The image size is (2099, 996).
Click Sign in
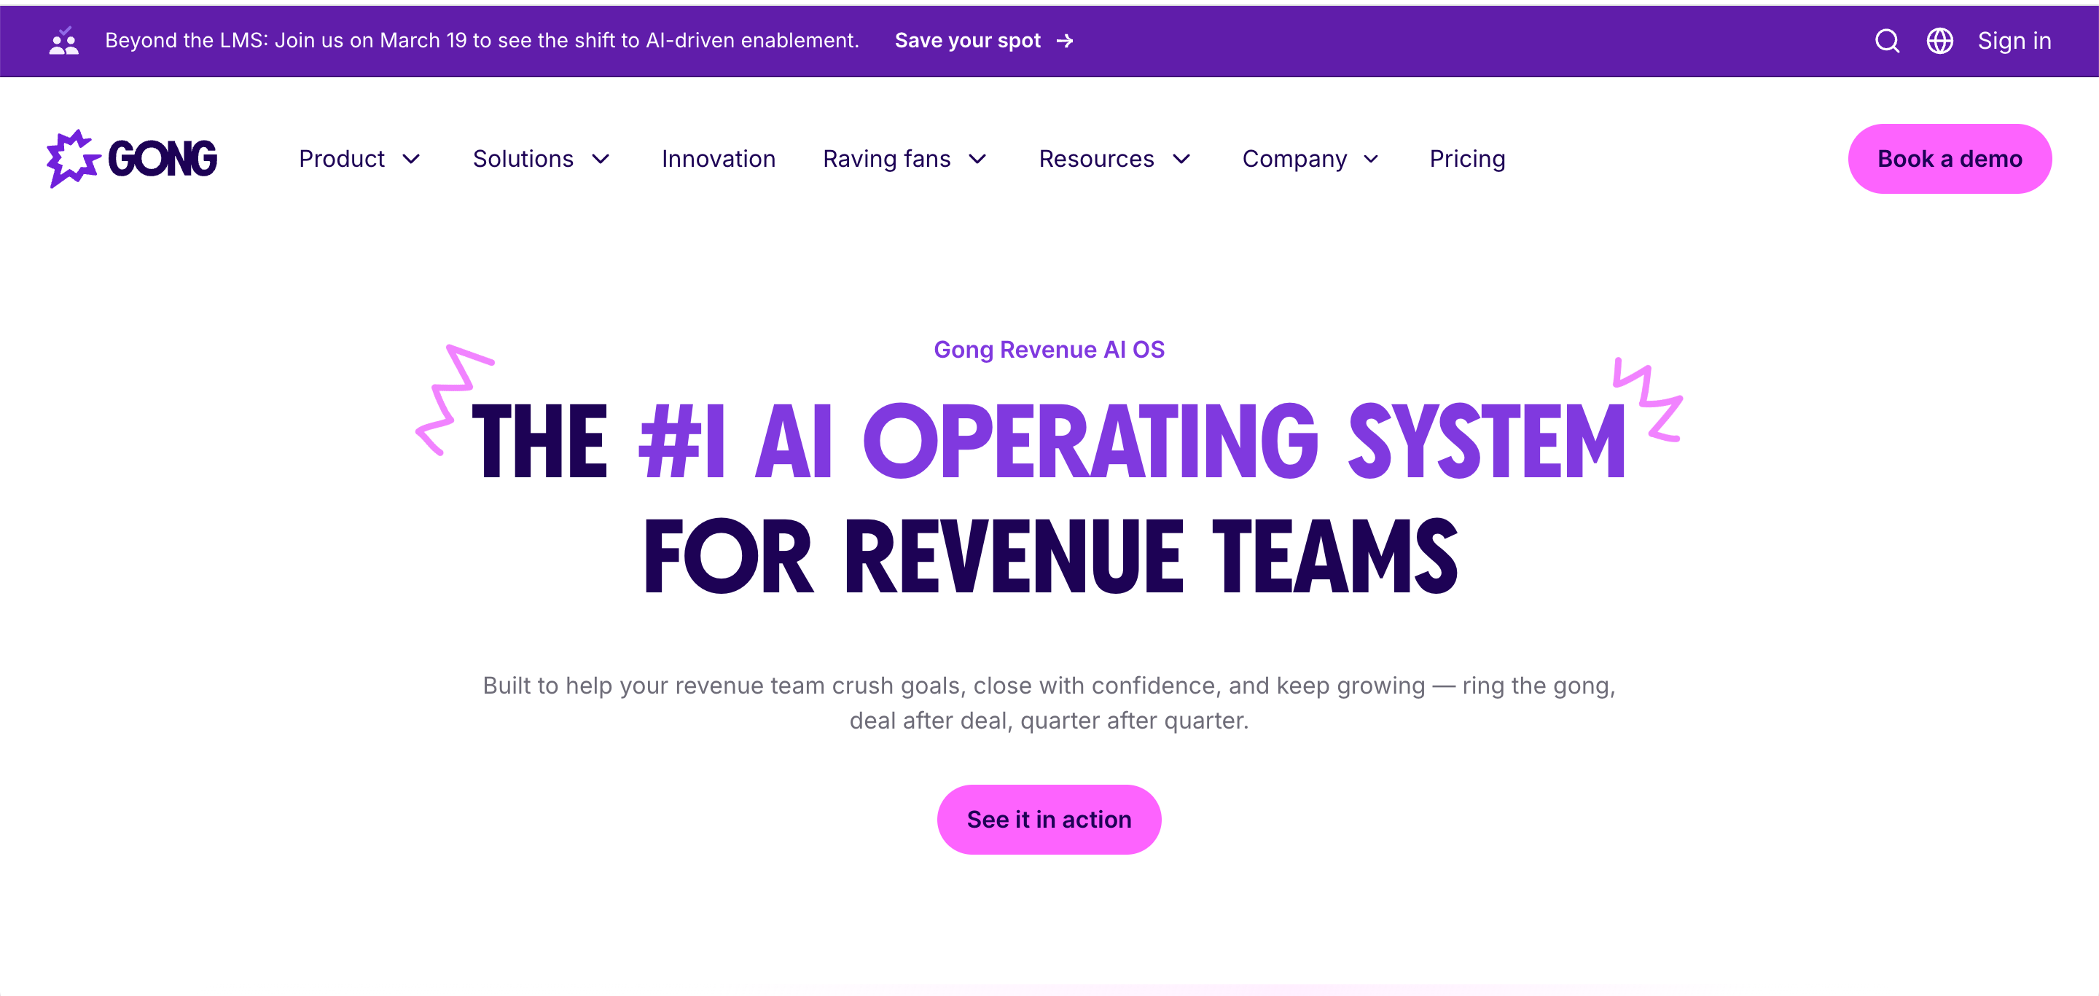[x=2014, y=41]
